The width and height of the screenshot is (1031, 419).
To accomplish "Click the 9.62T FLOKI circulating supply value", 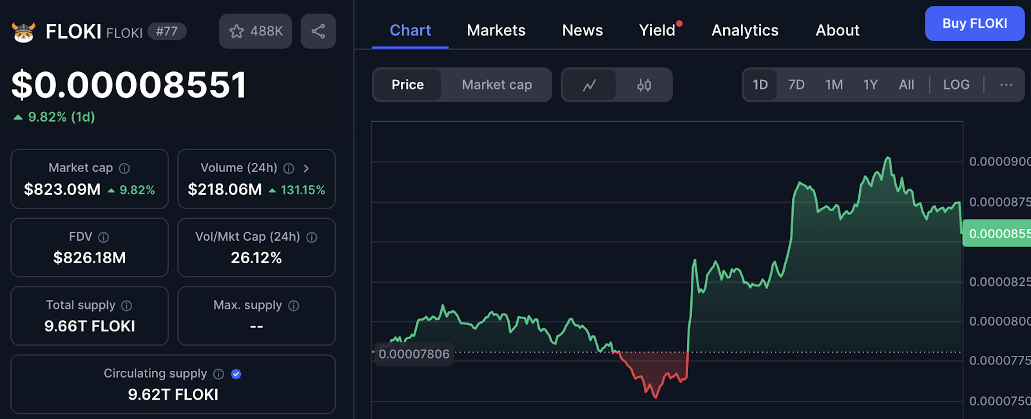I will [x=173, y=395].
